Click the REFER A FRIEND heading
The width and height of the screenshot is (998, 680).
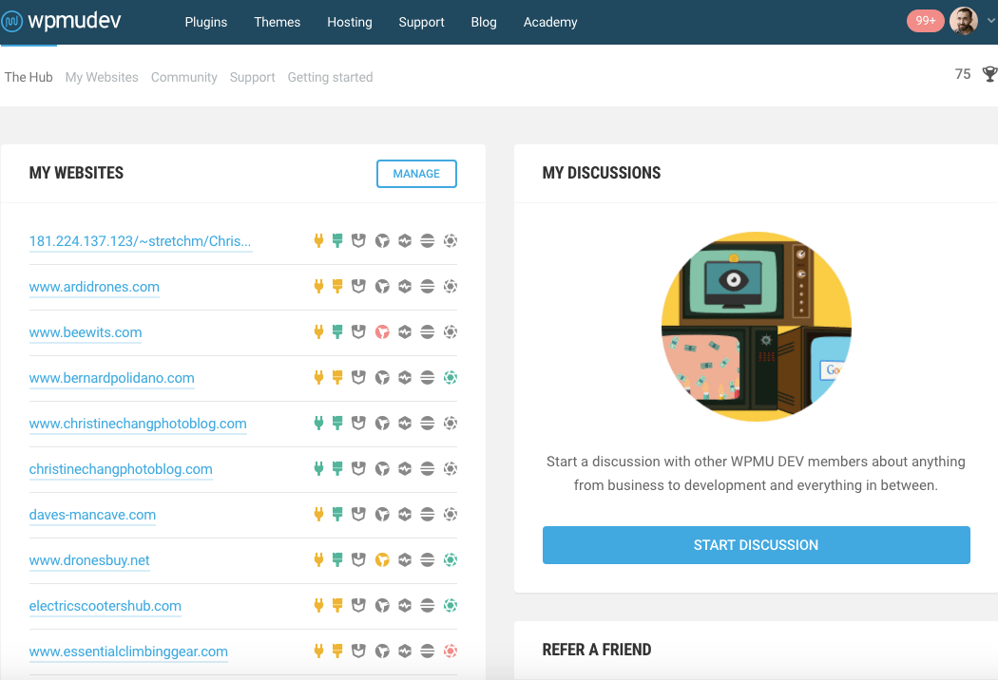[597, 650]
